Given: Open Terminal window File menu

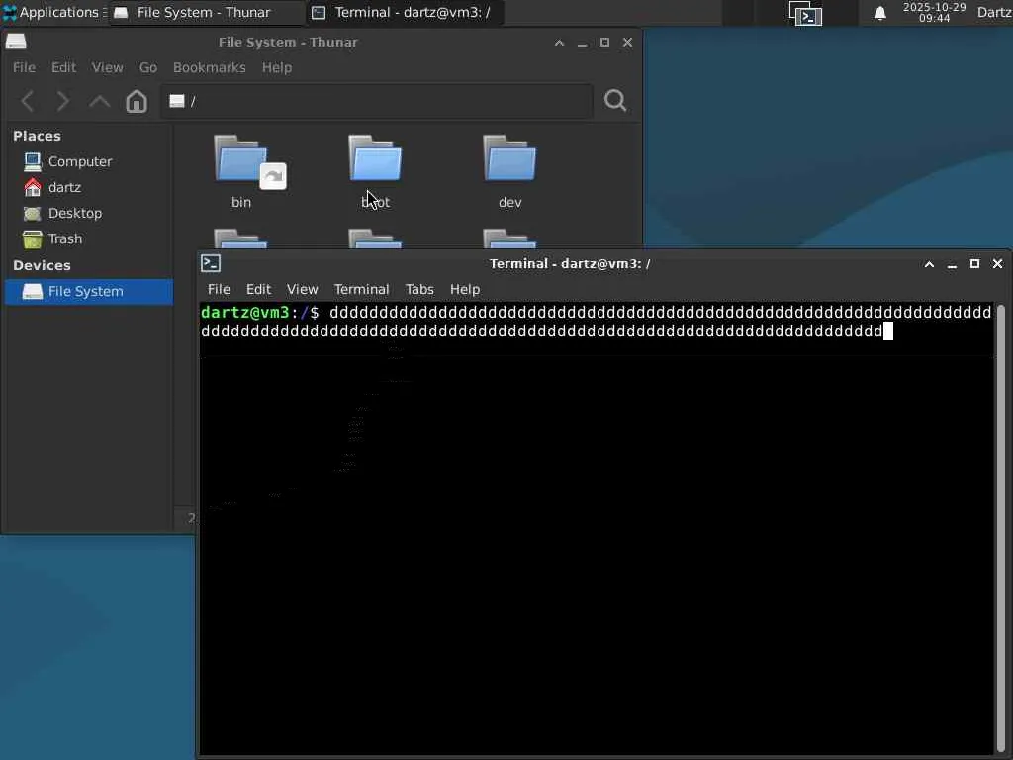Looking at the screenshot, I should (219, 289).
